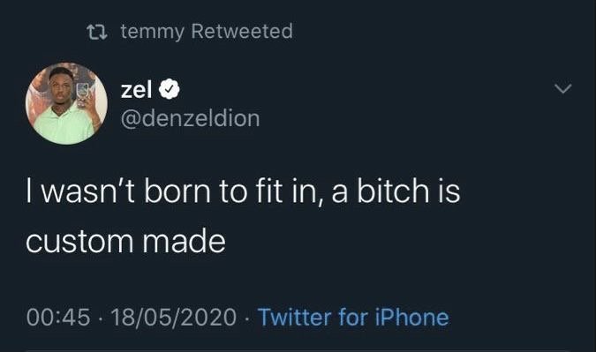Visit the @denzeldion handle
596x352 pixels.
(x=191, y=118)
